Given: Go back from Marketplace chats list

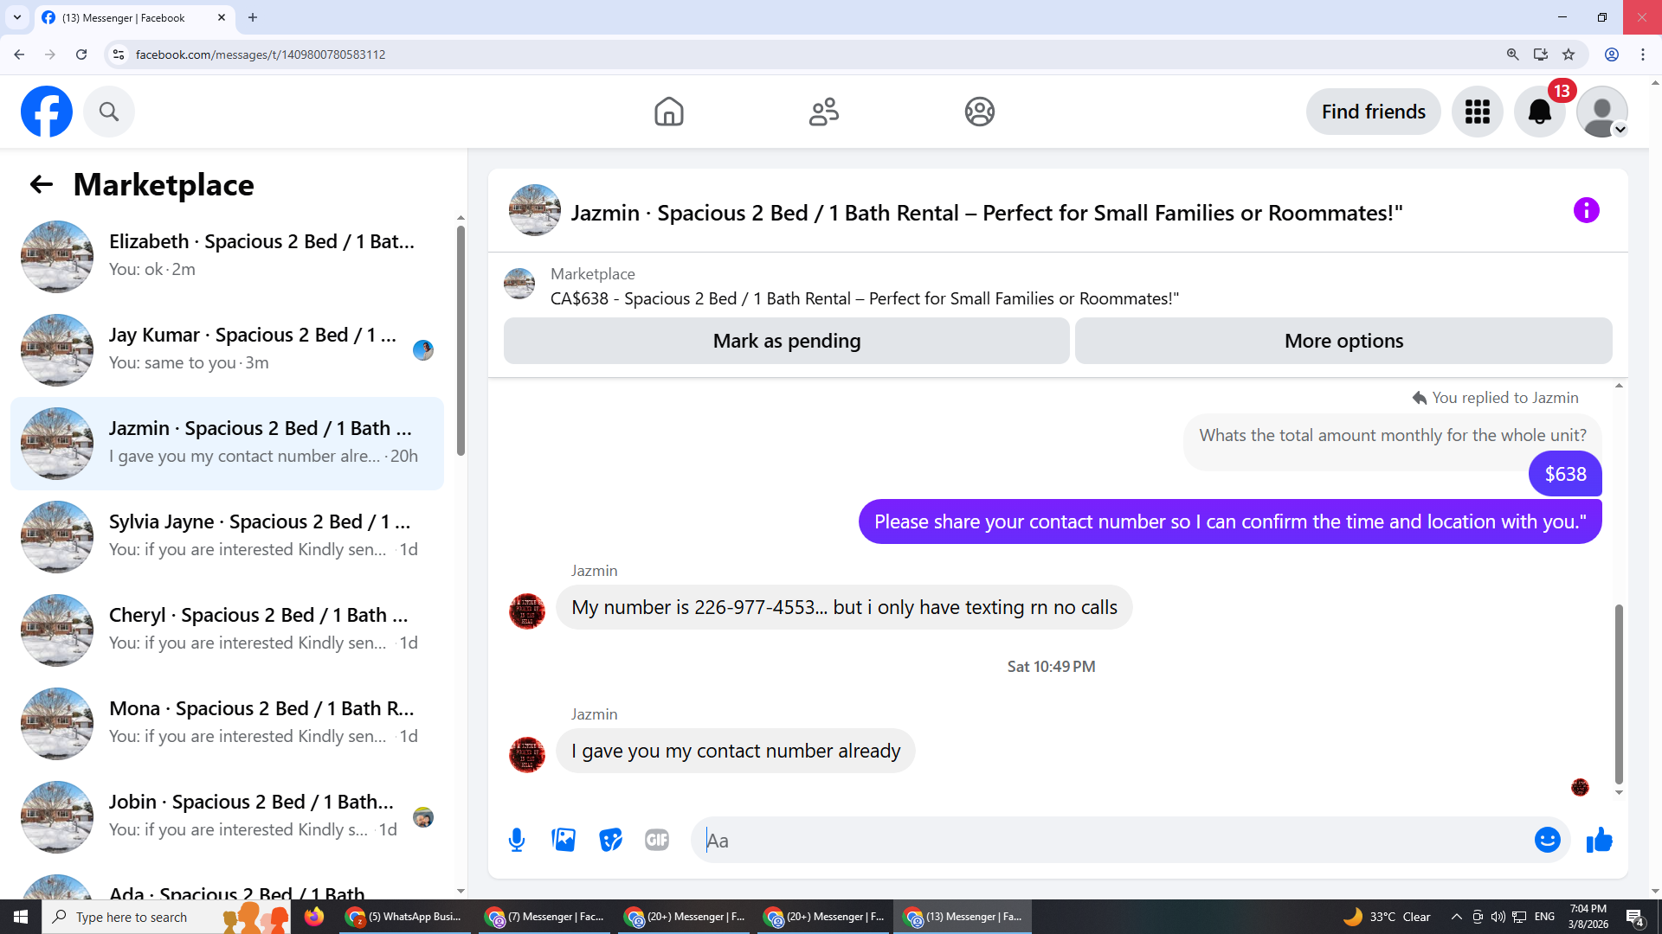Looking at the screenshot, I should (41, 184).
